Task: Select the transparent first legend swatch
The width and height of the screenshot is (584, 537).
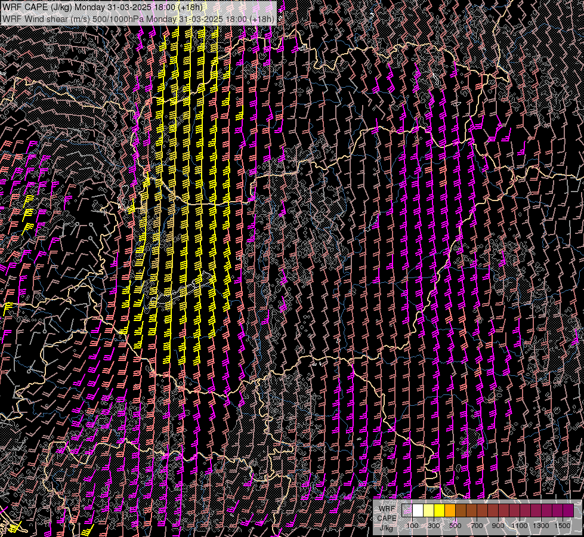Action: (407, 510)
